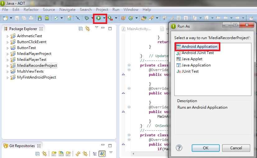This screenshot has height=158, width=257.
Task: Refresh the Git Repositories view
Action: pyautogui.click(x=78, y=154)
